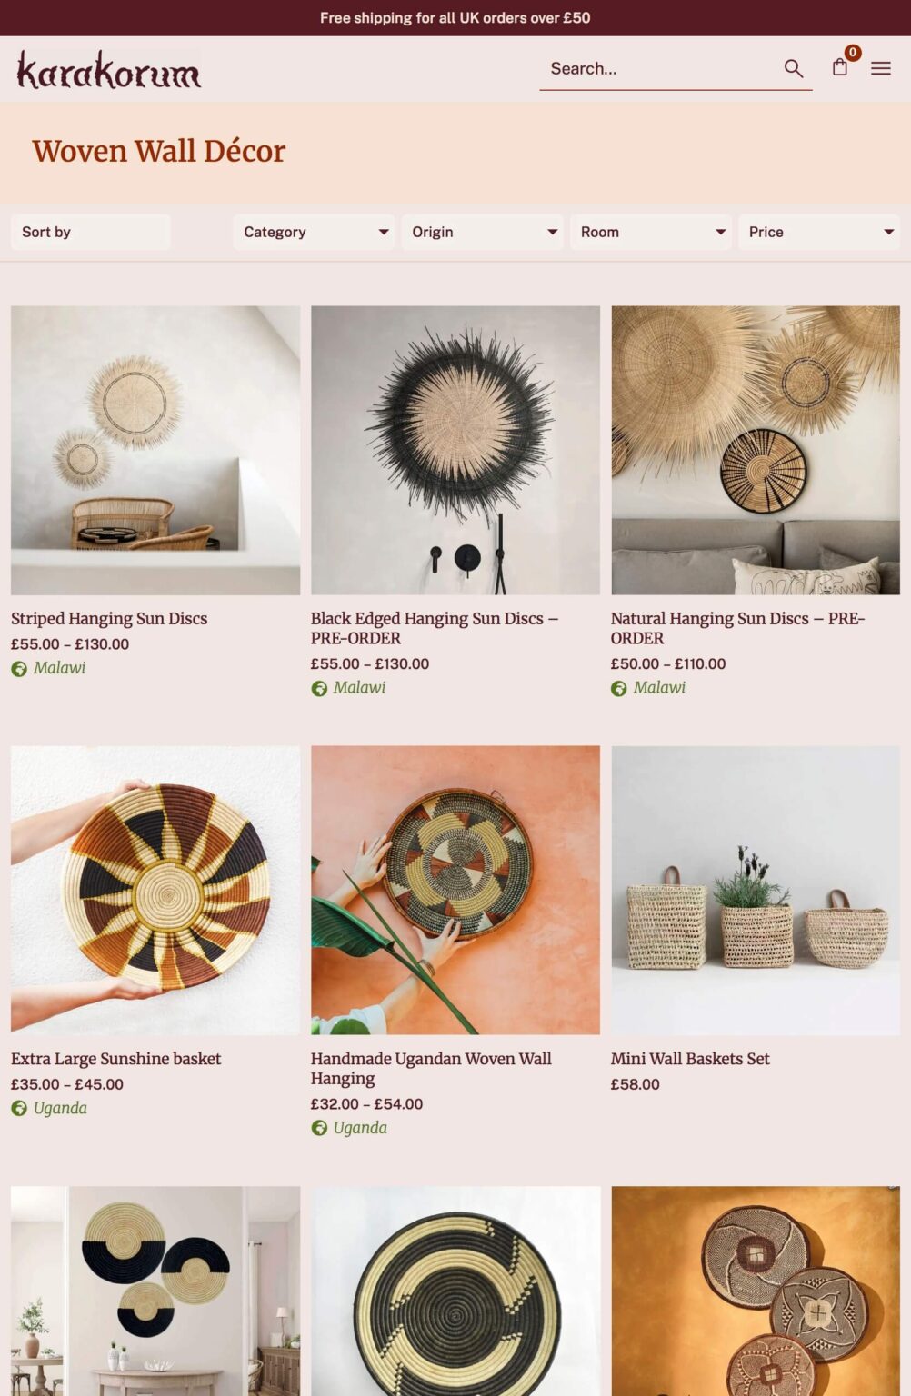Click the Karakorum logo
Viewport: 911px width, 1396px height.
pyautogui.click(x=109, y=70)
